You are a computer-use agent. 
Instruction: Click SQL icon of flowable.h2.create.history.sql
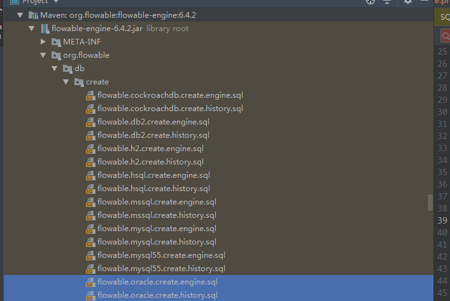tap(90, 163)
